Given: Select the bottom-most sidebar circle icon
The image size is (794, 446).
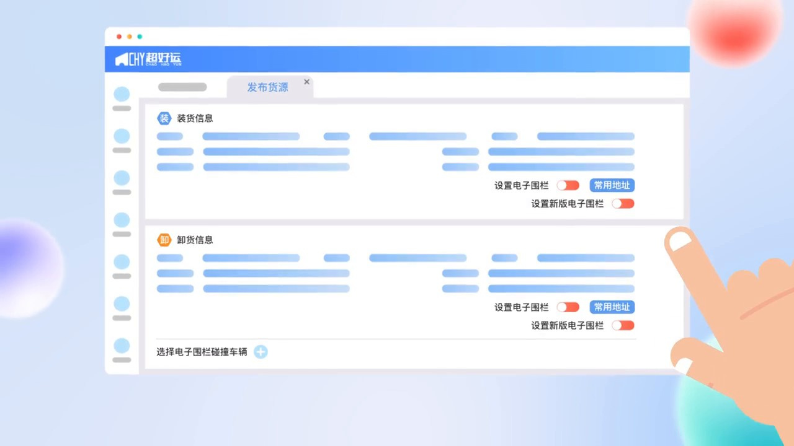Looking at the screenshot, I should [122, 346].
